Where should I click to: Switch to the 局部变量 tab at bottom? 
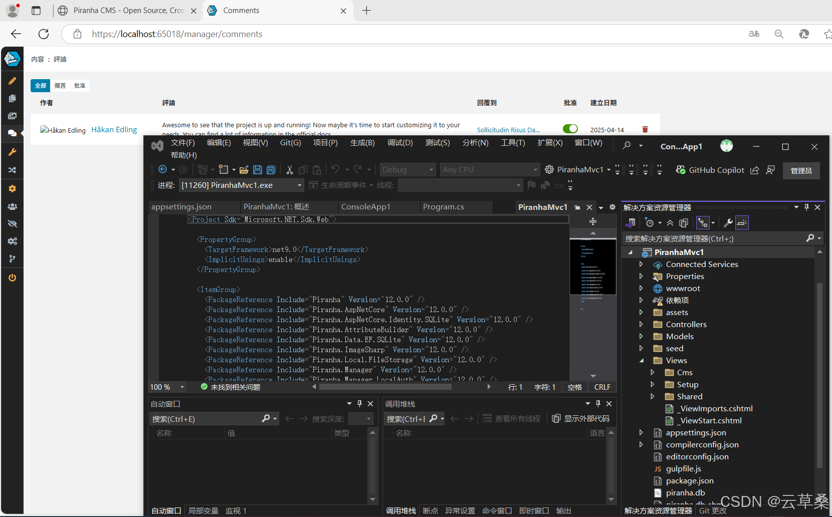pyautogui.click(x=203, y=510)
